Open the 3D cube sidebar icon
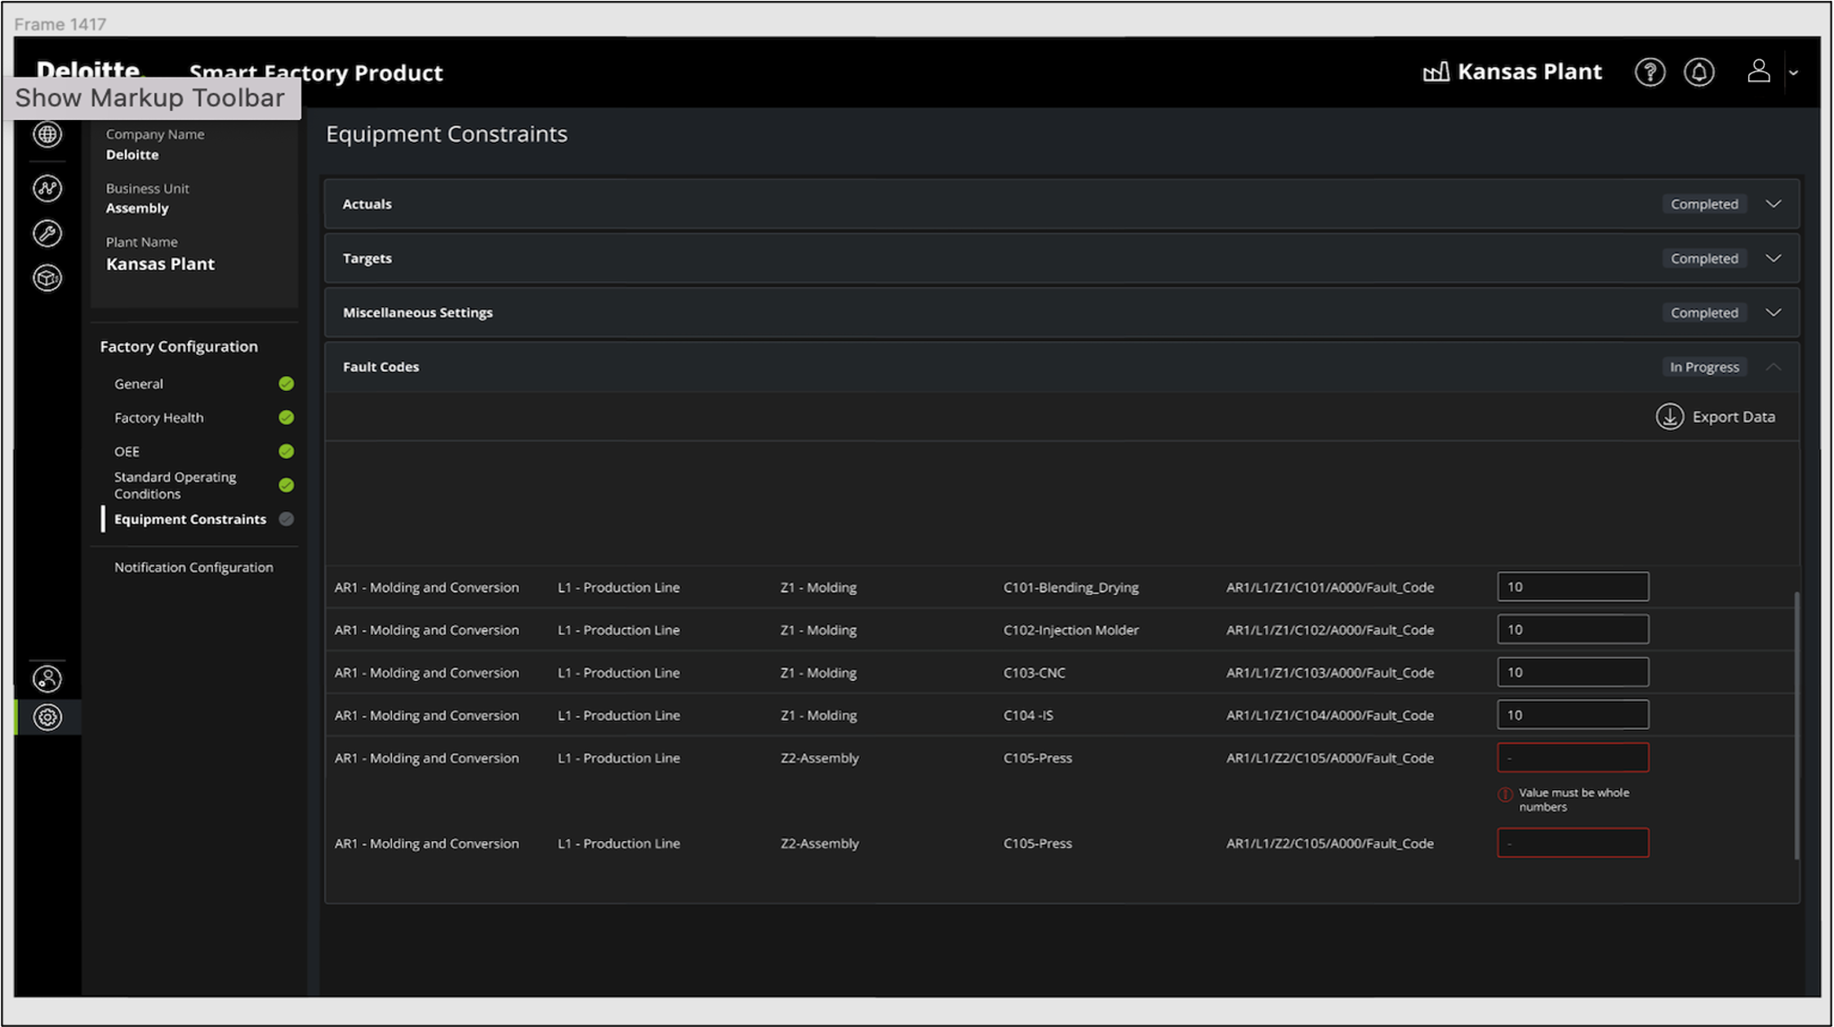The height and width of the screenshot is (1027, 1834). (47, 278)
